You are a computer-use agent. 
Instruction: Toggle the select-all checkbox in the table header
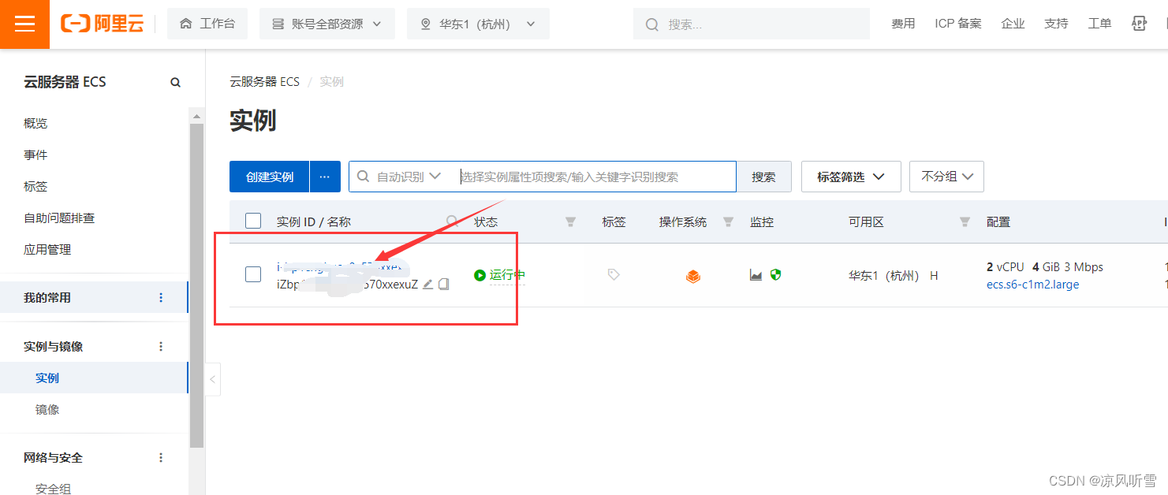(253, 221)
